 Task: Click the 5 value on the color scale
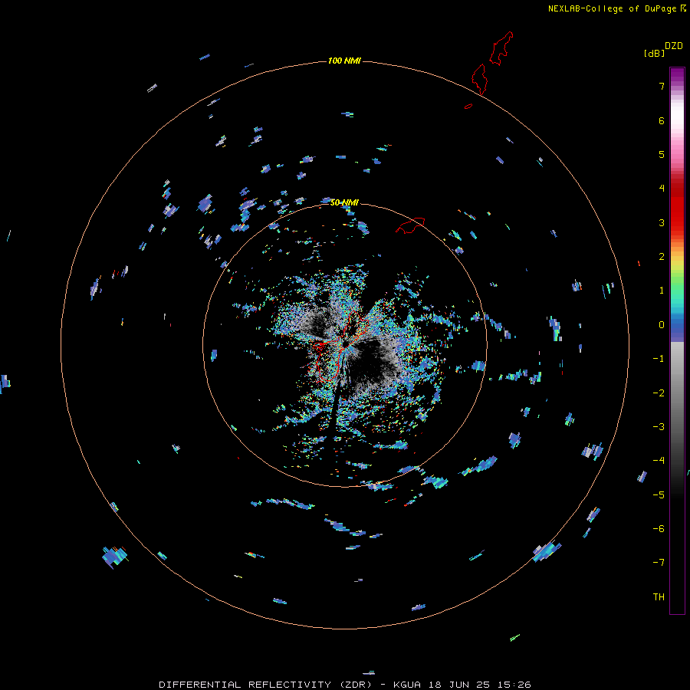(x=662, y=154)
